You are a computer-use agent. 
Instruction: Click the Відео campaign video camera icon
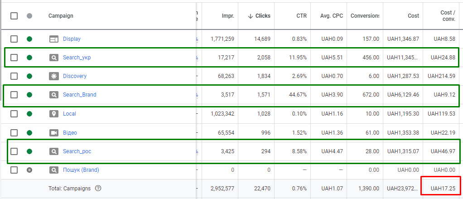54,133
